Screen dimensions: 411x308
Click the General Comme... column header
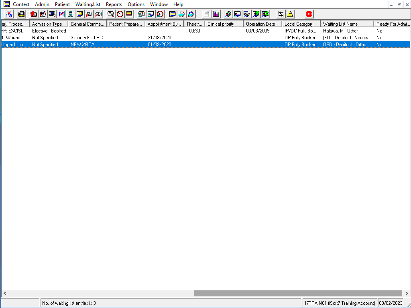coord(87,24)
